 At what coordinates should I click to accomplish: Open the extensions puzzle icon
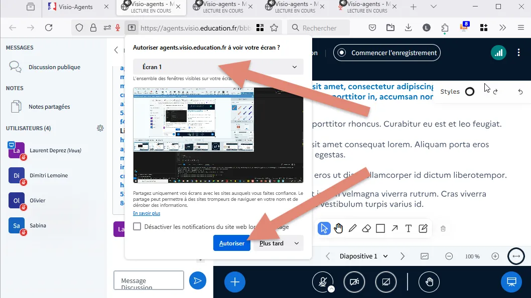445,28
